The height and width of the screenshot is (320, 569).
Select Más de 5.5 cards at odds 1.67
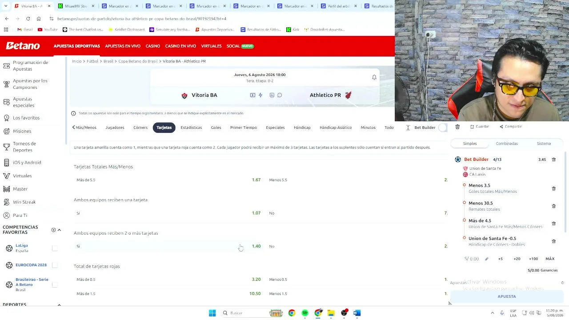[x=168, y=180]
